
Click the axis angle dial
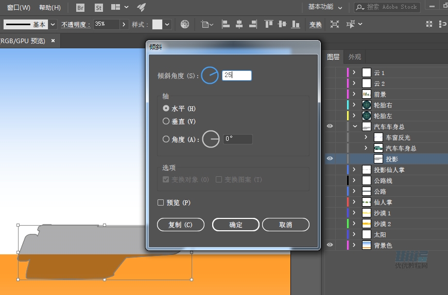(211, 139)
